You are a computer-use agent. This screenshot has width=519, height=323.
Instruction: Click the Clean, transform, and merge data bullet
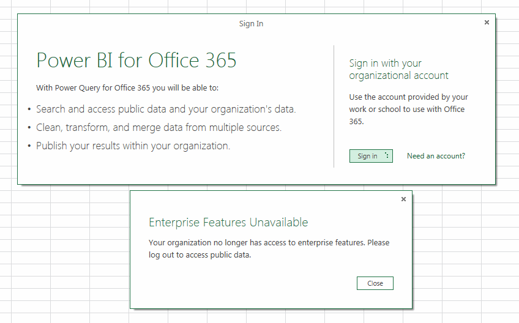(x=159, y=127)
